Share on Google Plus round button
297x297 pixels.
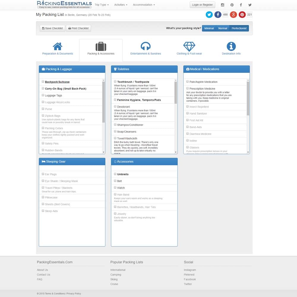click(x=233, y=15)
